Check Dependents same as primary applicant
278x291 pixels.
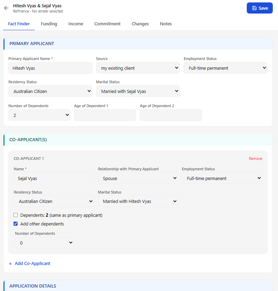[16, 215]
